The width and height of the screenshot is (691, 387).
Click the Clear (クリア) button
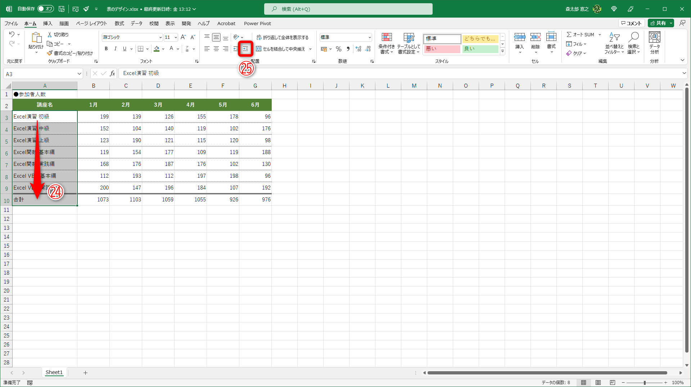(x=576, y=53)
